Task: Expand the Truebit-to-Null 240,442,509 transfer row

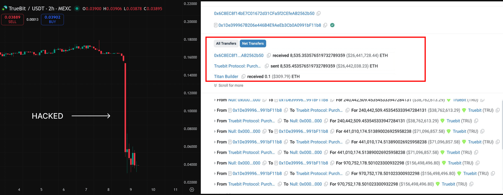Action: (215, 121)
